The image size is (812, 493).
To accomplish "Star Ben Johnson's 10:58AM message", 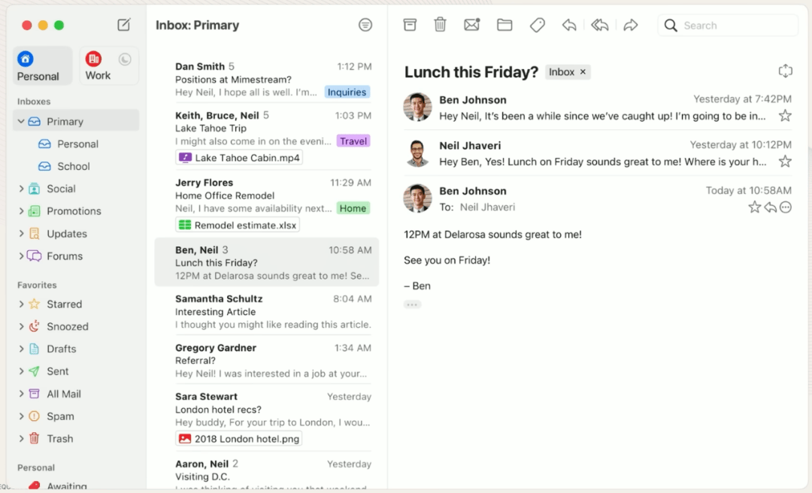I will tap(755, 207).
